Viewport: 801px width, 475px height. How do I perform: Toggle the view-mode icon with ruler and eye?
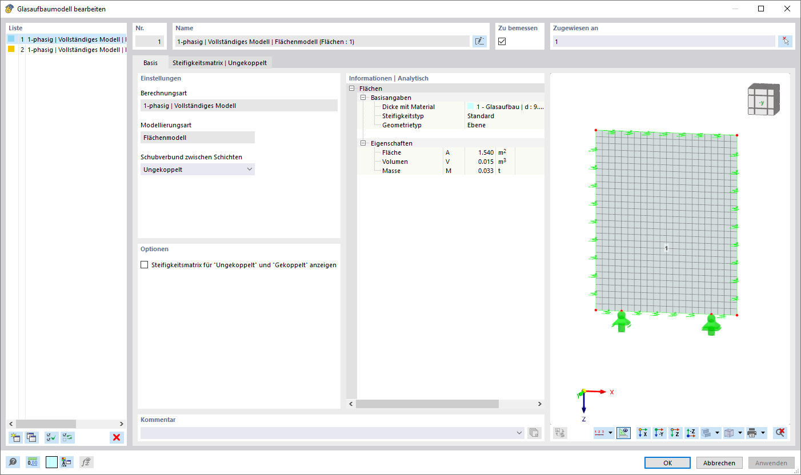tap(623, 433)
